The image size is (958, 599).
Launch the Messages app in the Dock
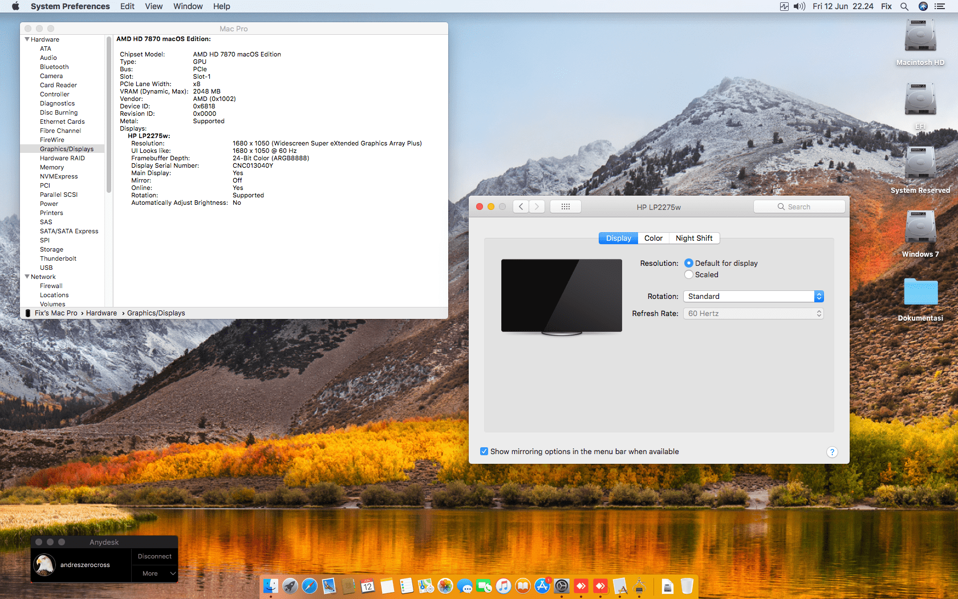point(464,586)
